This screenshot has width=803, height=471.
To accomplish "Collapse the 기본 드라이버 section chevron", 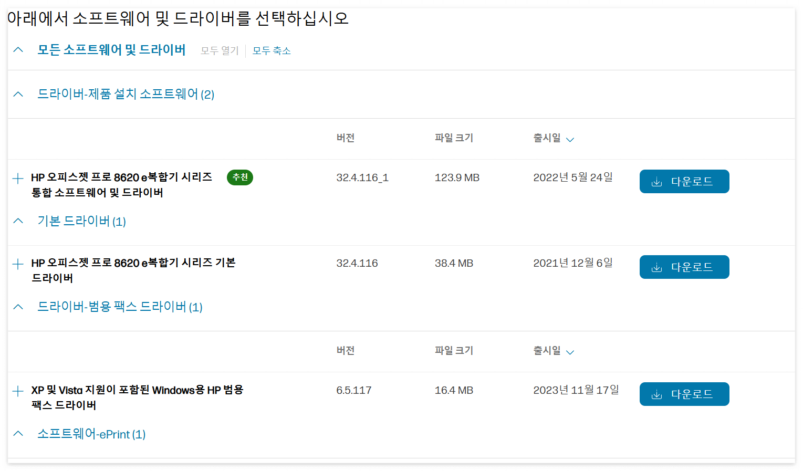I will pyautogui.click(x=18, y=220).
